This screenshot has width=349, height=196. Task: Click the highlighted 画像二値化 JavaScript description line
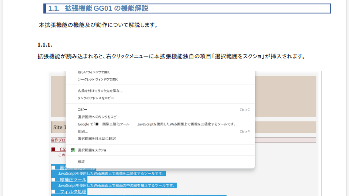[111, 173]
